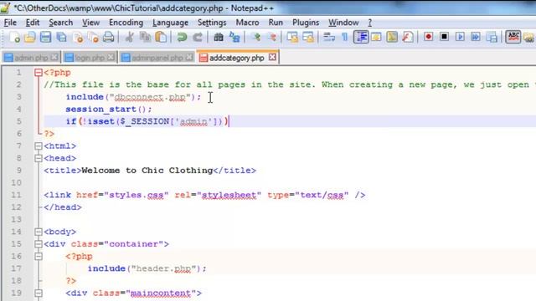Collapse the <body> fold on line 14
Viewport: 536px width, 301px height.
(39, 232)
